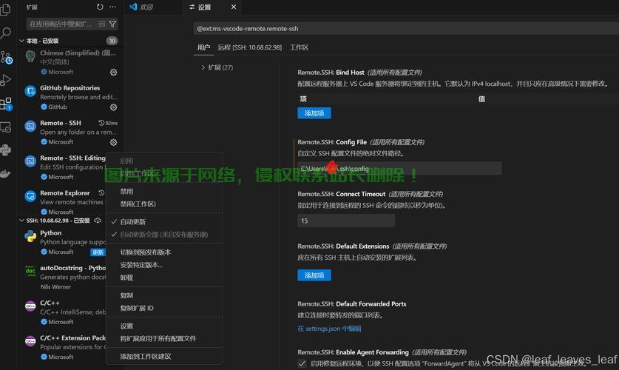Viewport: 619px width, 370px height.
Task: Open 在 settings.json 中编辑 link
Action: (329, 328)
